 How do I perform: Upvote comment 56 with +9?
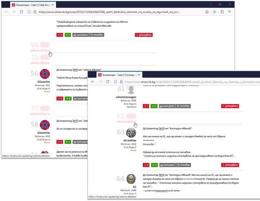[68, 98]
